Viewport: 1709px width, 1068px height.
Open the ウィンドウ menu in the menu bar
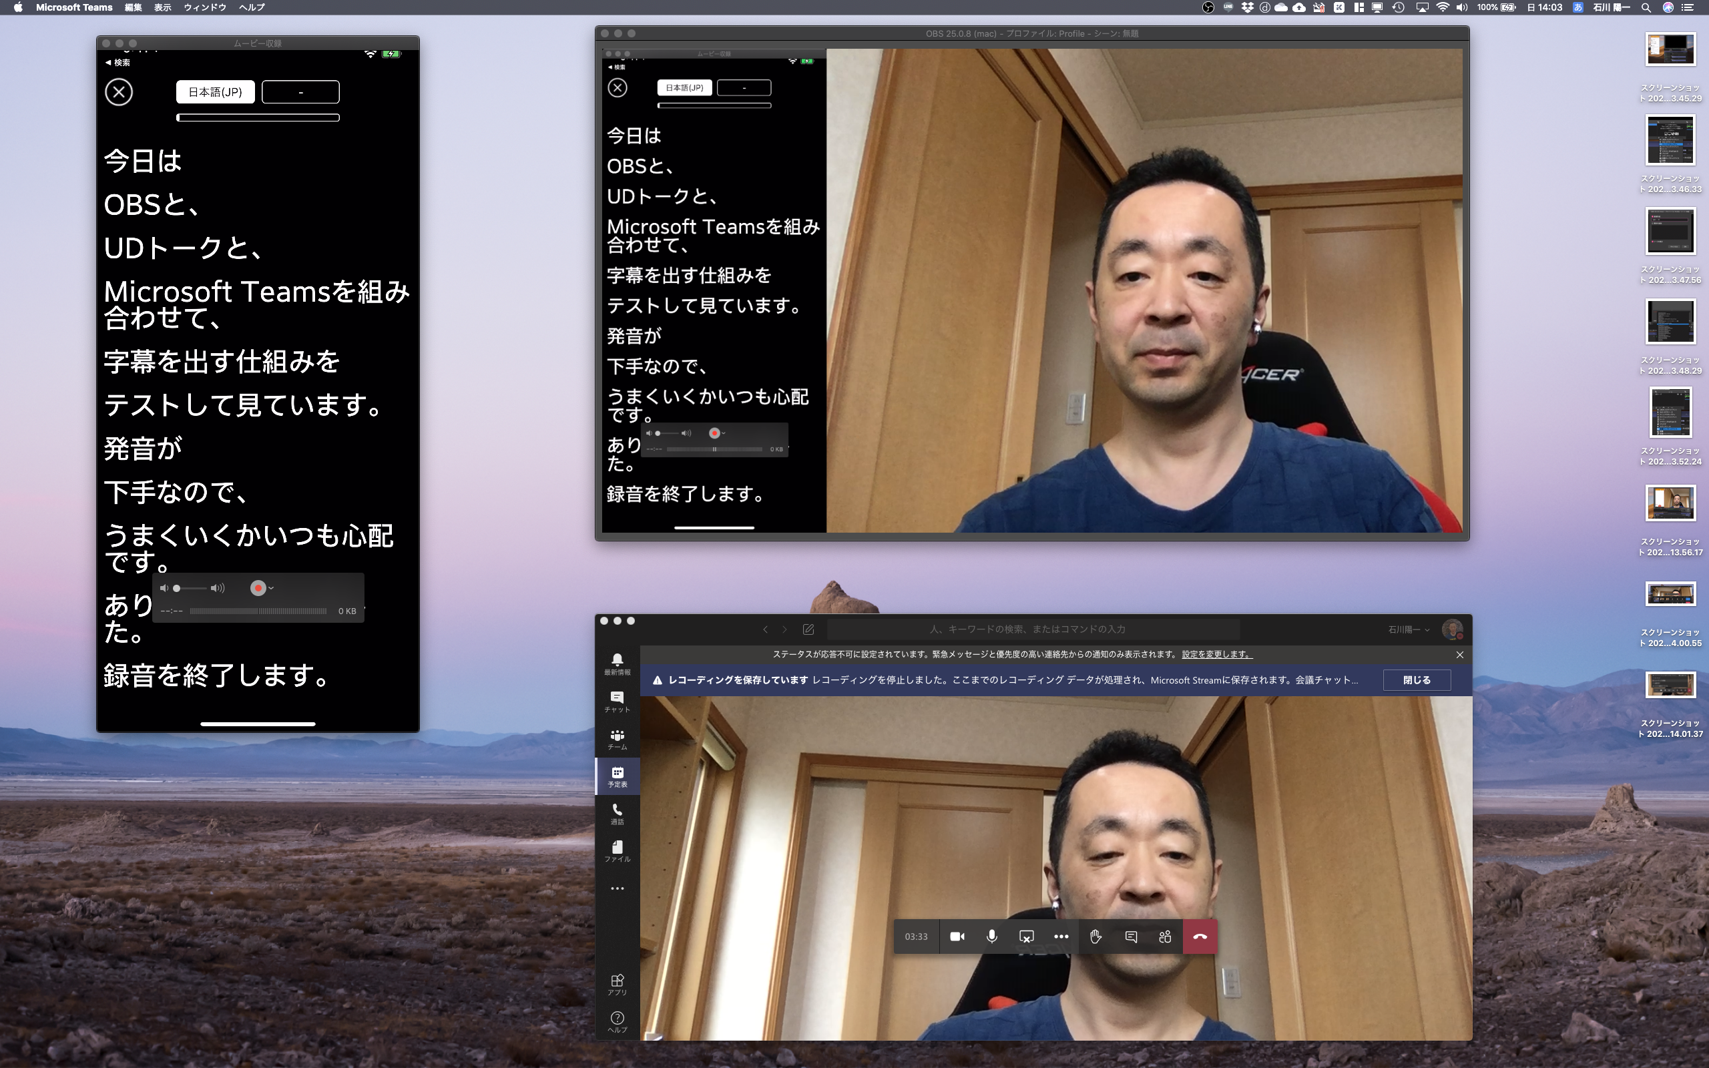click(x=205, y=8)
